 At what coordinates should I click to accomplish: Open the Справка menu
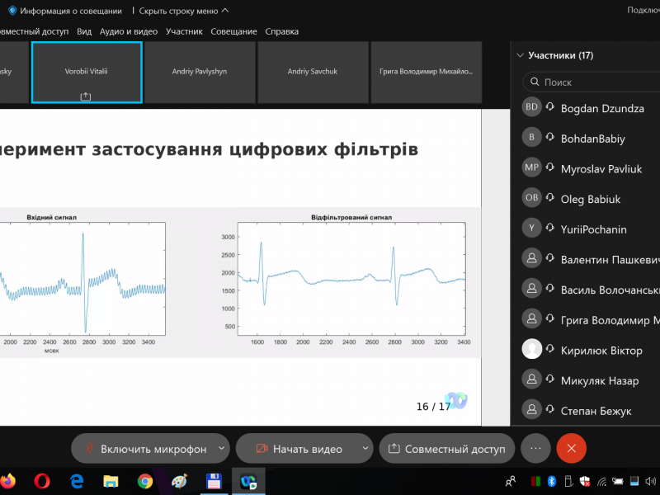(282, 31)
